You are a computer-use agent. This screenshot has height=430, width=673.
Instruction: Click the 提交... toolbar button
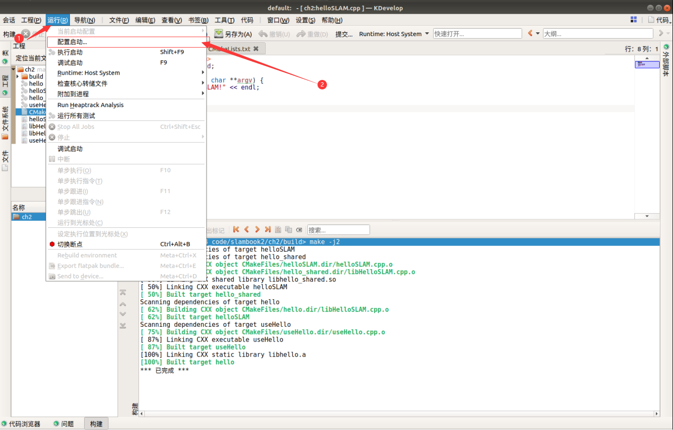coord(344,34)
